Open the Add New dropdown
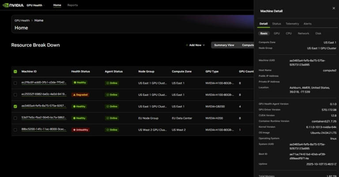Viewport: 339px width, 177px height. click(195, 45)
